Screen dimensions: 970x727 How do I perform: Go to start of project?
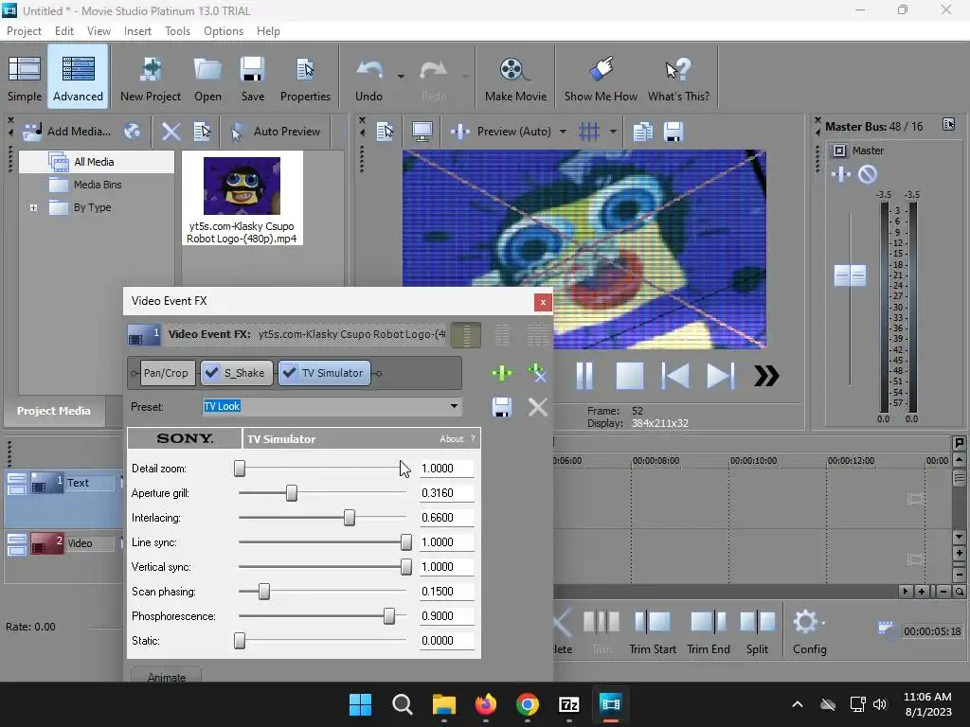[x=674, y=375]
